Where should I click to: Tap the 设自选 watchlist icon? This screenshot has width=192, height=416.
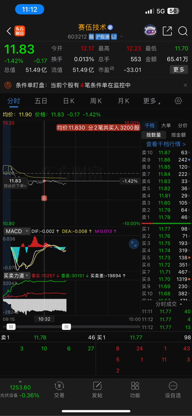173,390
